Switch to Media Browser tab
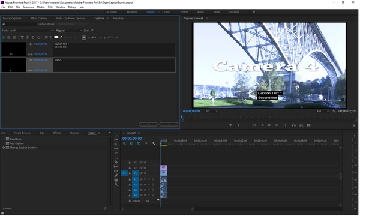The width and height of the screenshot is (384, 216). click(x=23, y=133)
